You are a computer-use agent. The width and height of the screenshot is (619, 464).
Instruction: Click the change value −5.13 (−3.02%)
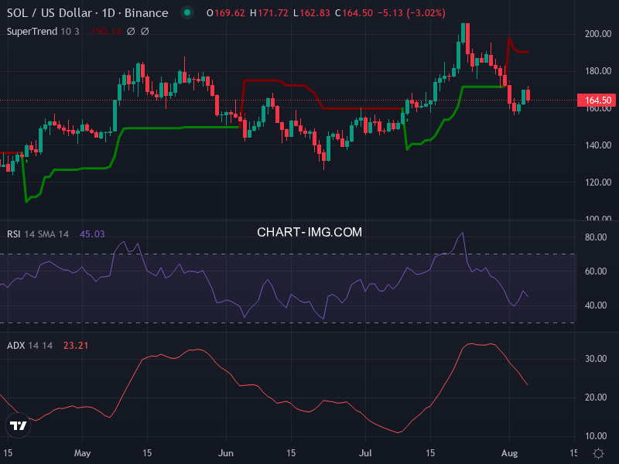tap(412, 13)
